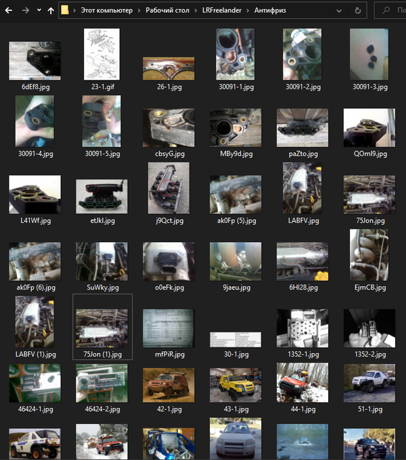Open recent locations dropdown arrow
The height and width of the screenshot is (460, 406).
point(39,10)
